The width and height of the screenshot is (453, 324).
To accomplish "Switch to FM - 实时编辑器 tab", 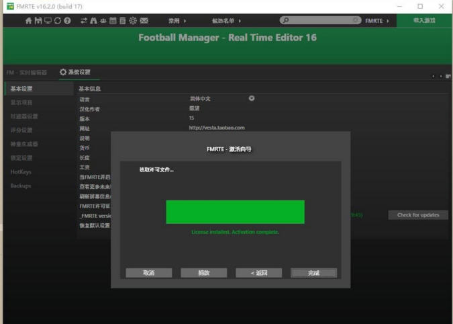I will [x=27, y=73].
